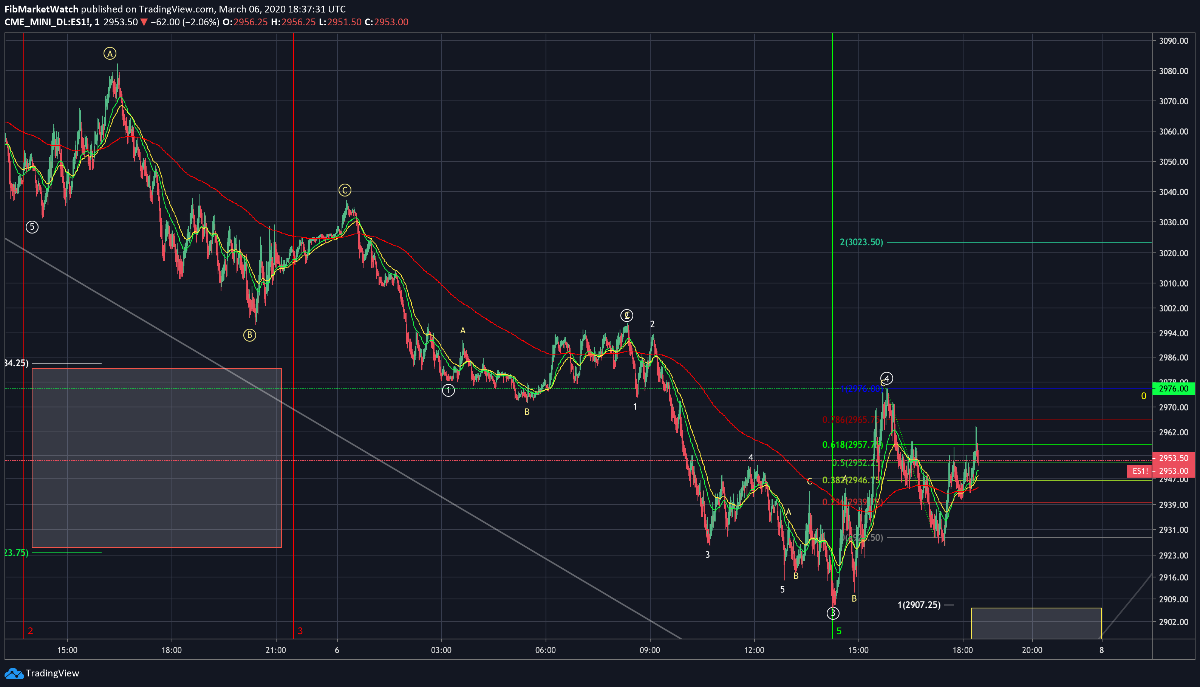The image size is (1200, 687).
Task: Click the white 5 subwave label
Action: [782, 590]
